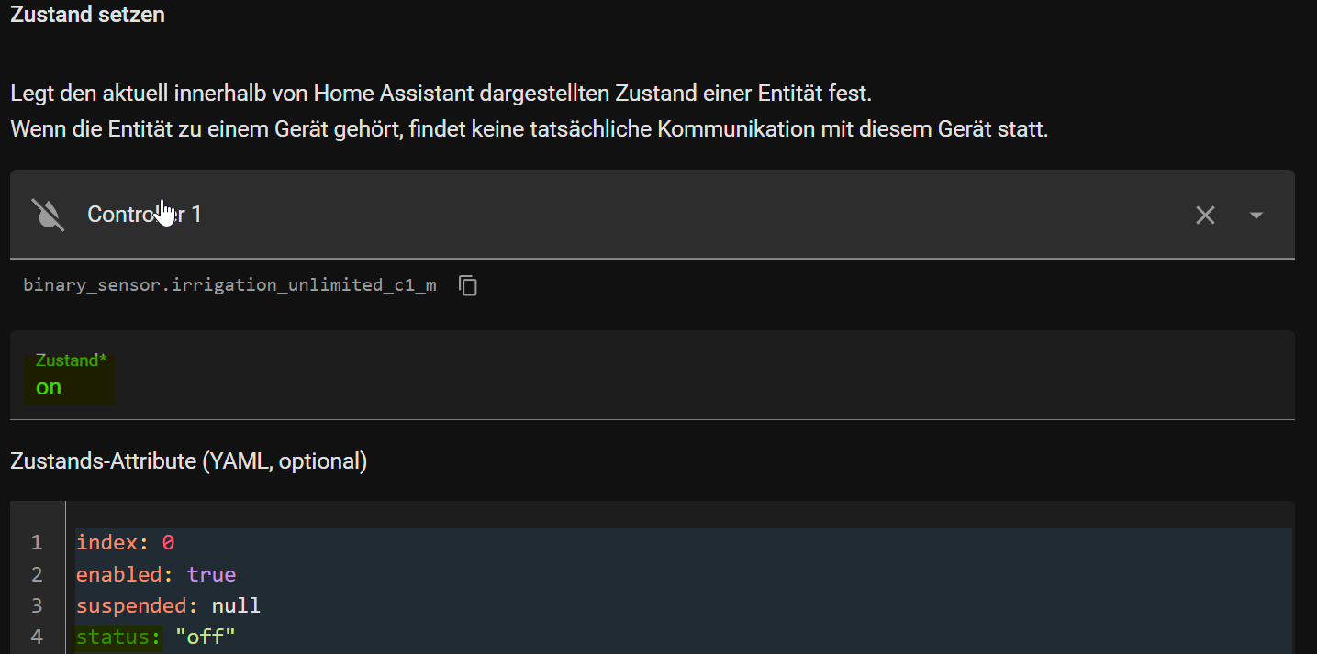Click the Controller 1 entity combo box
The height and width of the screenshot is (654, 1317).
point(653,215)
